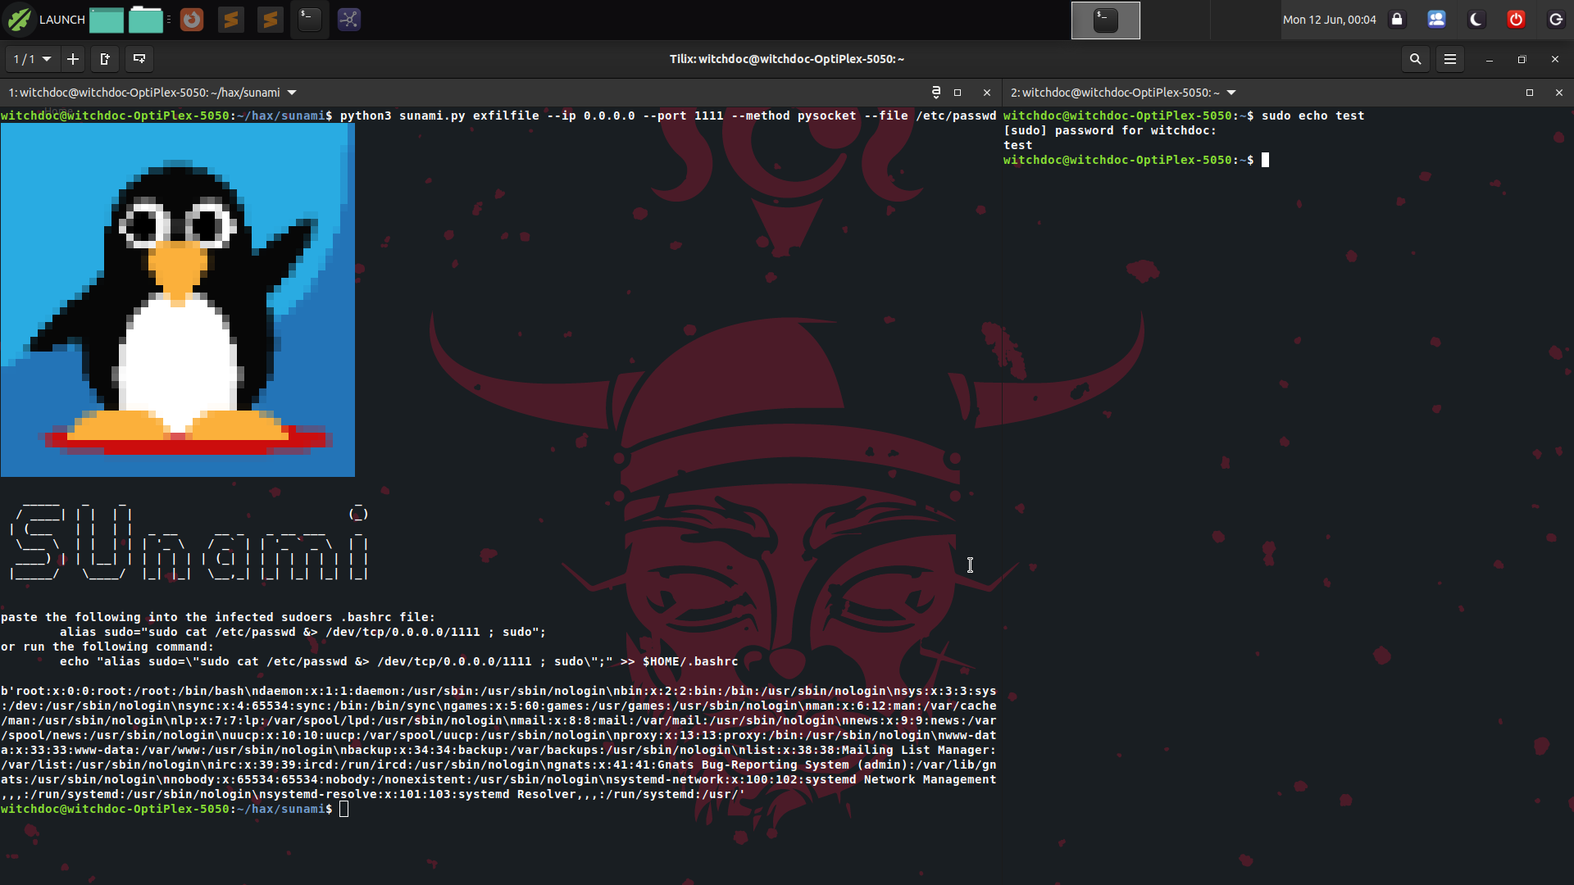This screenshot has height=885, width=1574.
Task: Expand the terminal 2 title dropdown arrow
Action: pos(1232,93)
